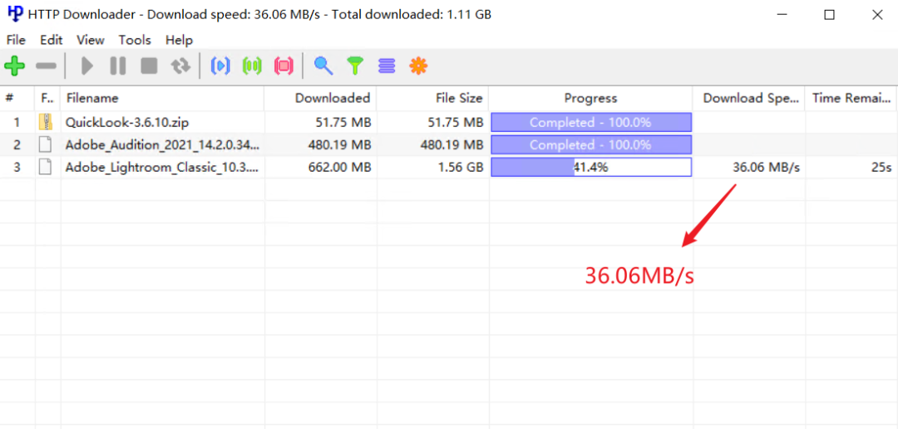Select the Adobe_Lightroom_Classic download entry
The height and width of the screenshot is (429, 898).
449,168
